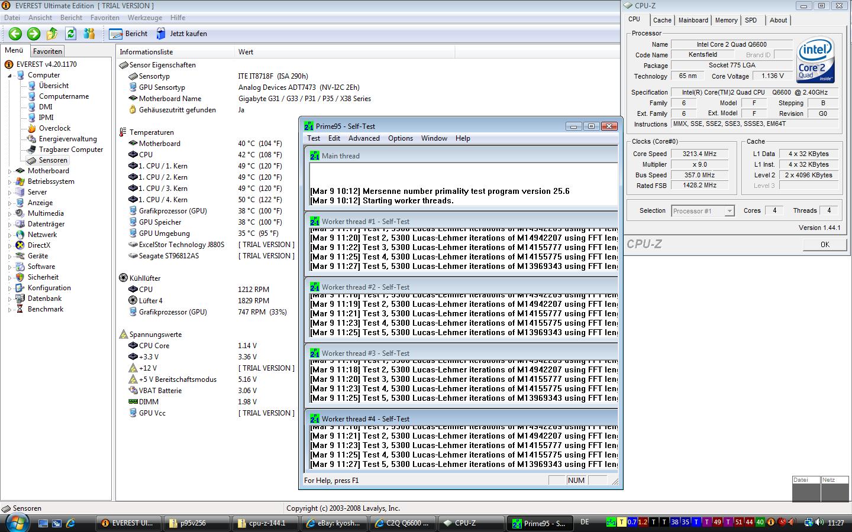Open the p95v256 taskbar button

(196, 523)
